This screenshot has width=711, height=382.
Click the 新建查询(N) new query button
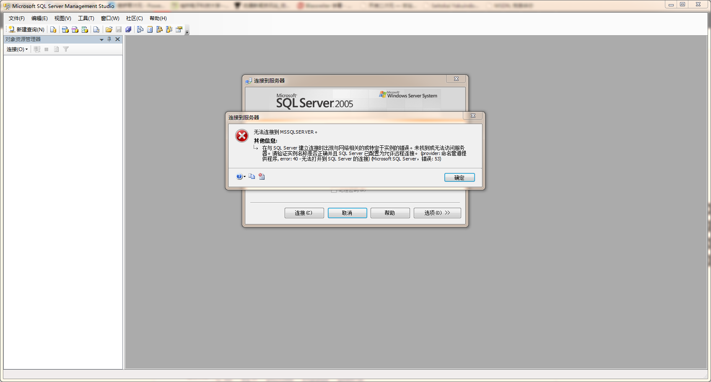(x=26, y=29)
